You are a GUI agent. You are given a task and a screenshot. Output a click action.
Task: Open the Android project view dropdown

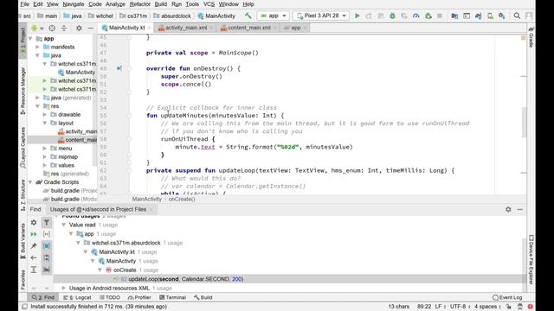(37, 29)
